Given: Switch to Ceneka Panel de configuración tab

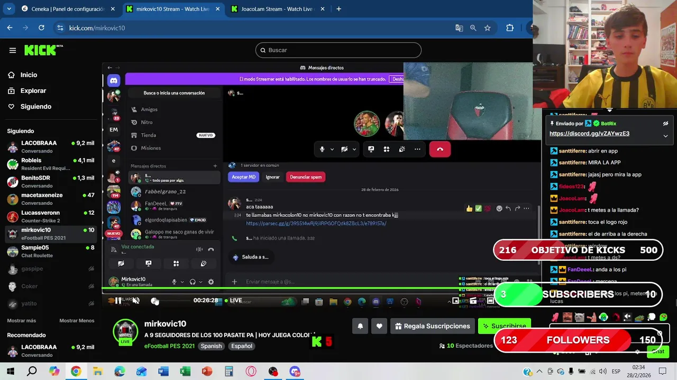Looking at the screenshot, I should [x=68, y=9].
